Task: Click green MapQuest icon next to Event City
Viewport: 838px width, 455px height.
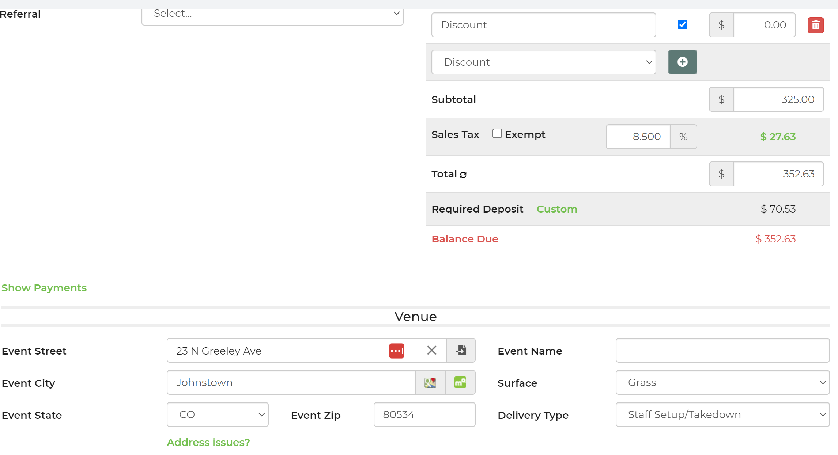Action: tap(460, 383)
